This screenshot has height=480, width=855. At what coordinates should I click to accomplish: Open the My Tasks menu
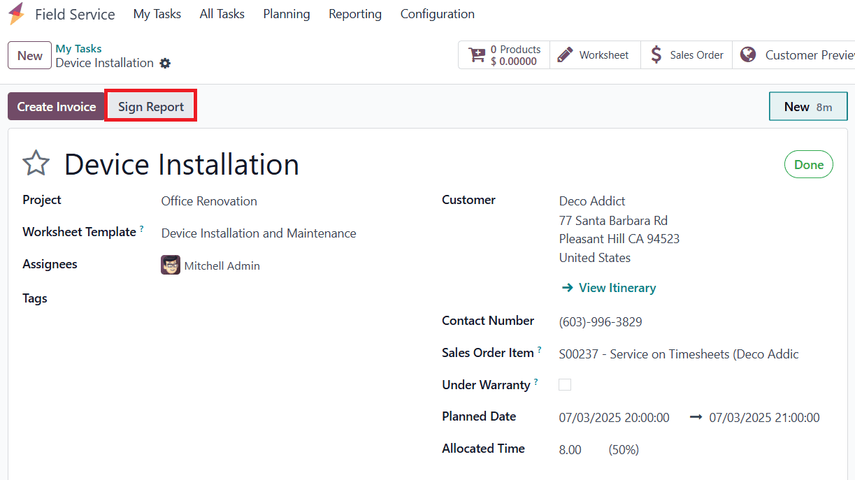tap(157, 14)
